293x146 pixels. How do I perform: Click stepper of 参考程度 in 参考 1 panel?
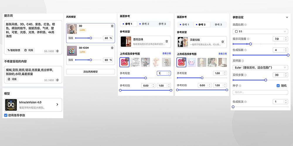[x=169, y=73]
